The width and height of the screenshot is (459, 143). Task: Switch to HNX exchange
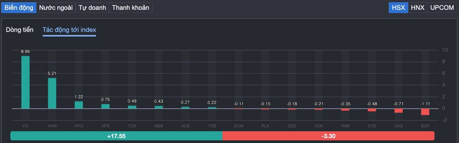[418, 8]
